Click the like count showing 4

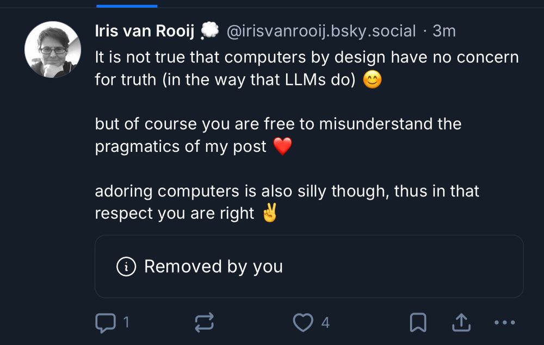pyautogui.click(x=324, y=322)
